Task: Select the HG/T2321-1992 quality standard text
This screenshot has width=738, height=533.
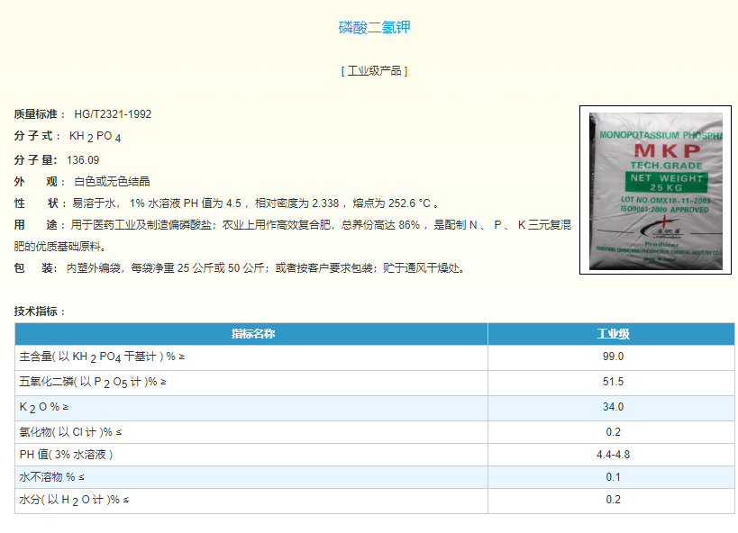Action: tap(113, 114)
